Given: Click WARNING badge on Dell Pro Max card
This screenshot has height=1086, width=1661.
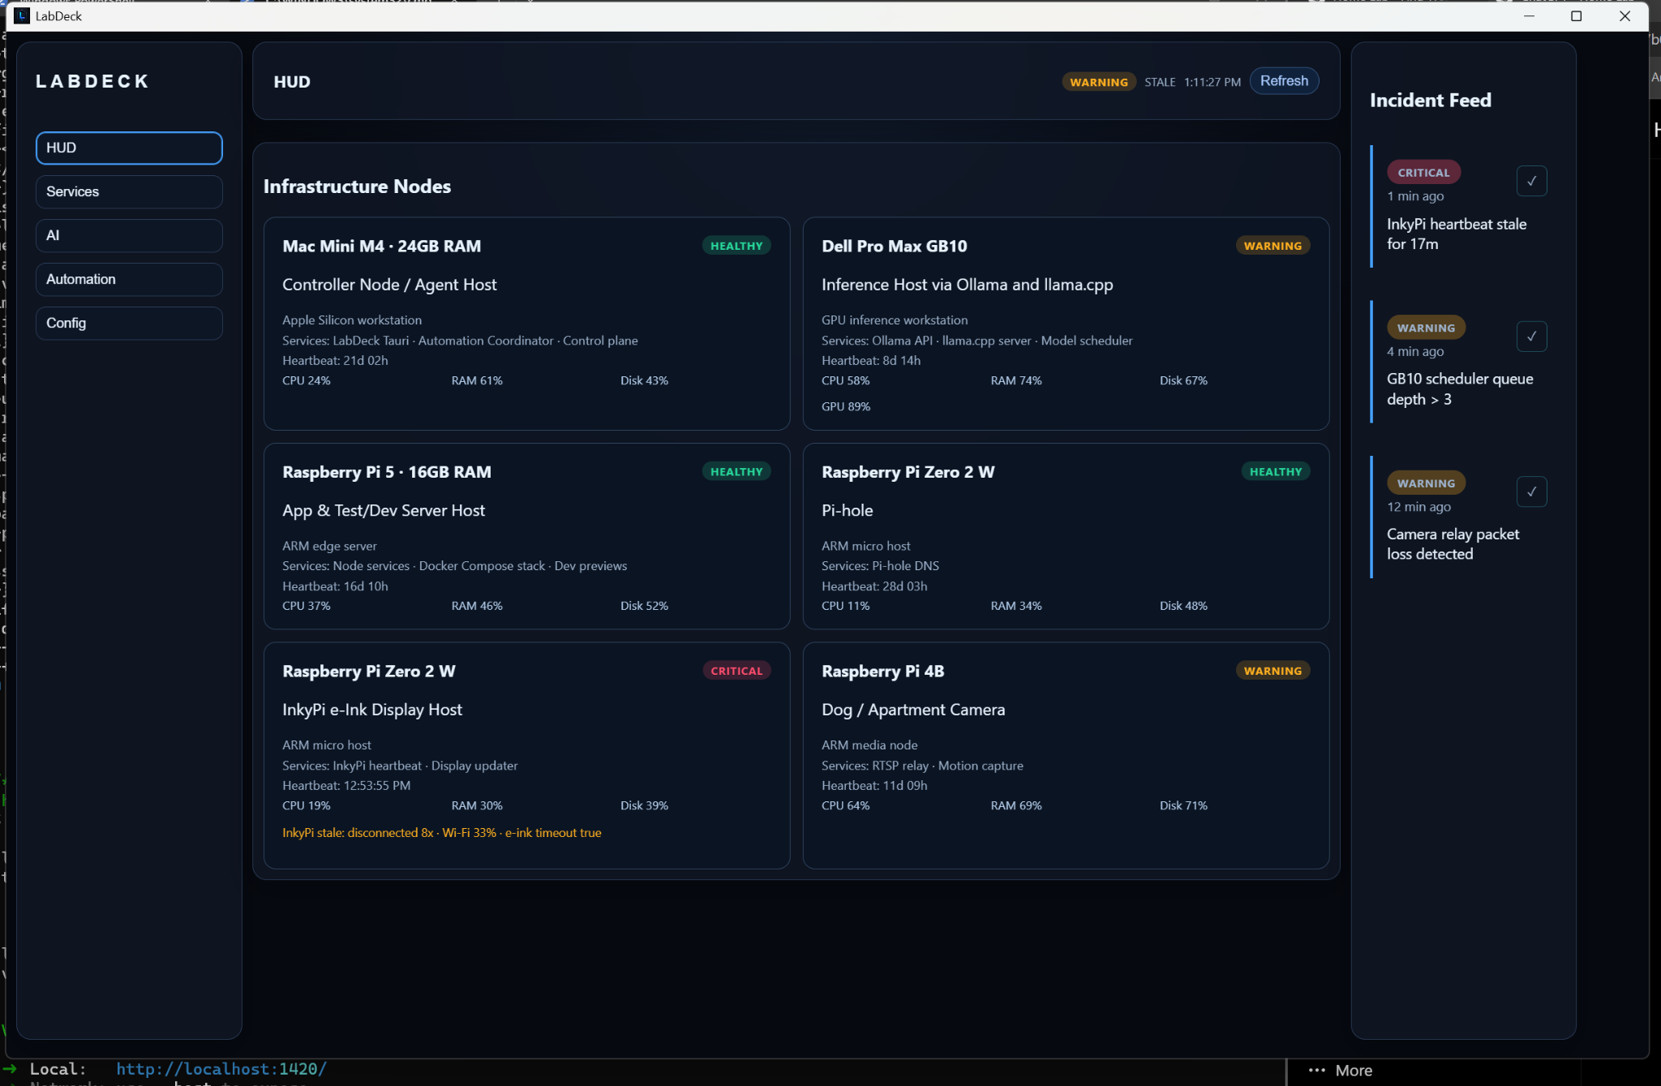Looking at the screenshot, I should (1273, 246).
